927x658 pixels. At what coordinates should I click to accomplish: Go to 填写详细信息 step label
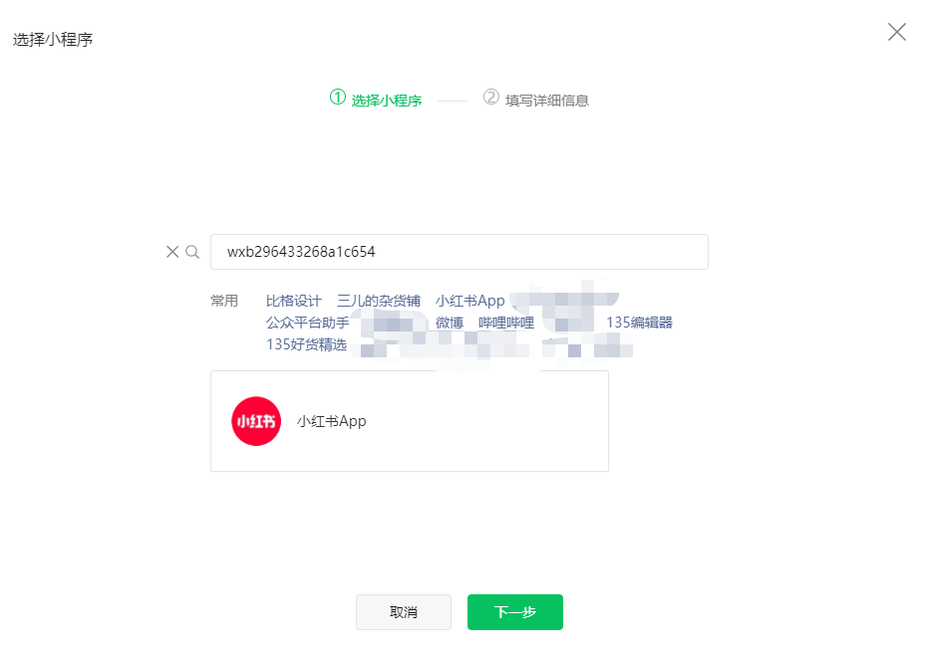point(547,101)
